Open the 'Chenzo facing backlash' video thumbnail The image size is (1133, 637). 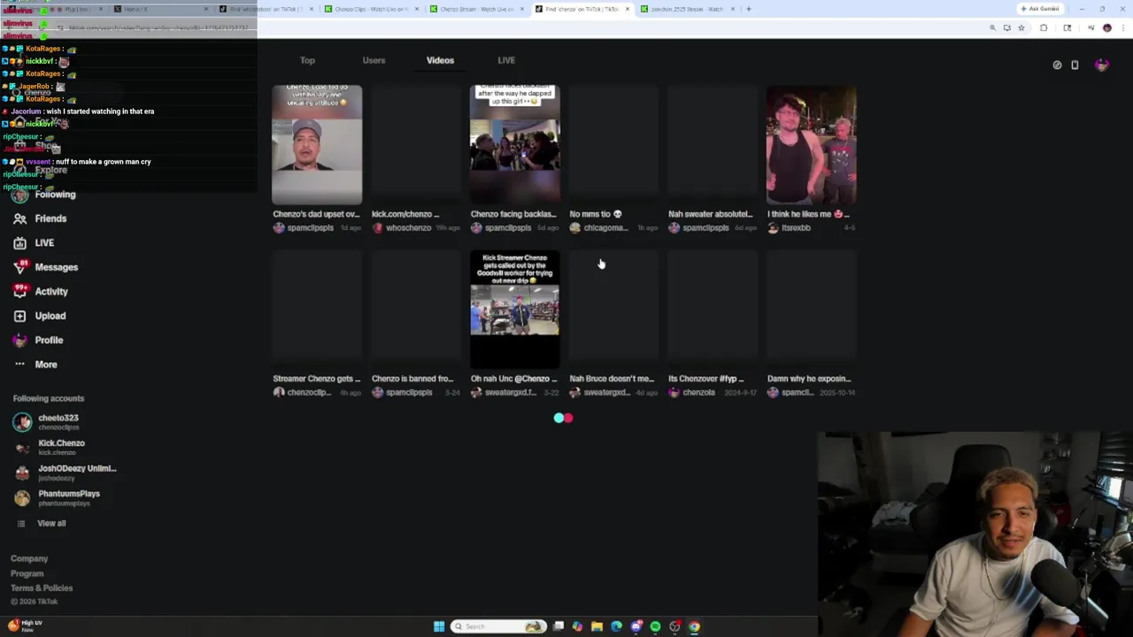pyautogui.click(x=514, y=144)
